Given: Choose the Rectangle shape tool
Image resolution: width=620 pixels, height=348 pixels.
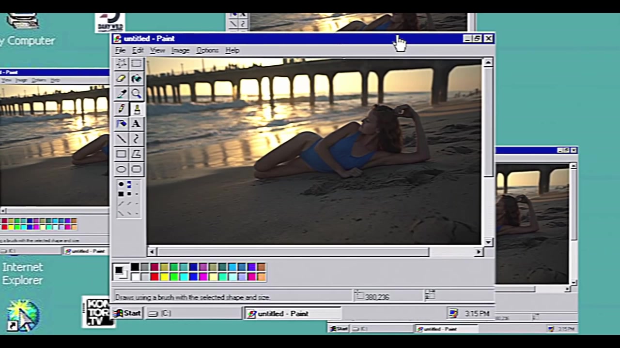Looking at the screenshot, I should (x=121, y=154).
